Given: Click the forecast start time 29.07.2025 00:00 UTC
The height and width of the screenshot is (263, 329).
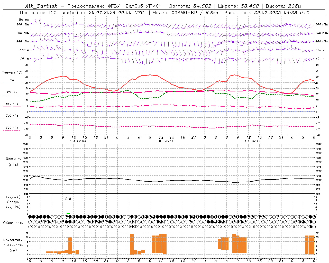Looking at the screenshot, I should [116, 13].
